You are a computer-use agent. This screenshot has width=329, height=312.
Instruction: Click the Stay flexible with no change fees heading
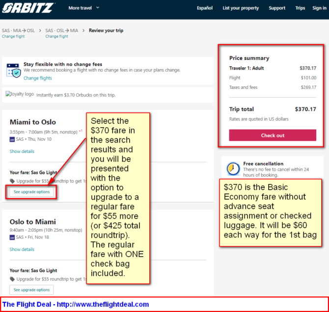click(63, 64)
